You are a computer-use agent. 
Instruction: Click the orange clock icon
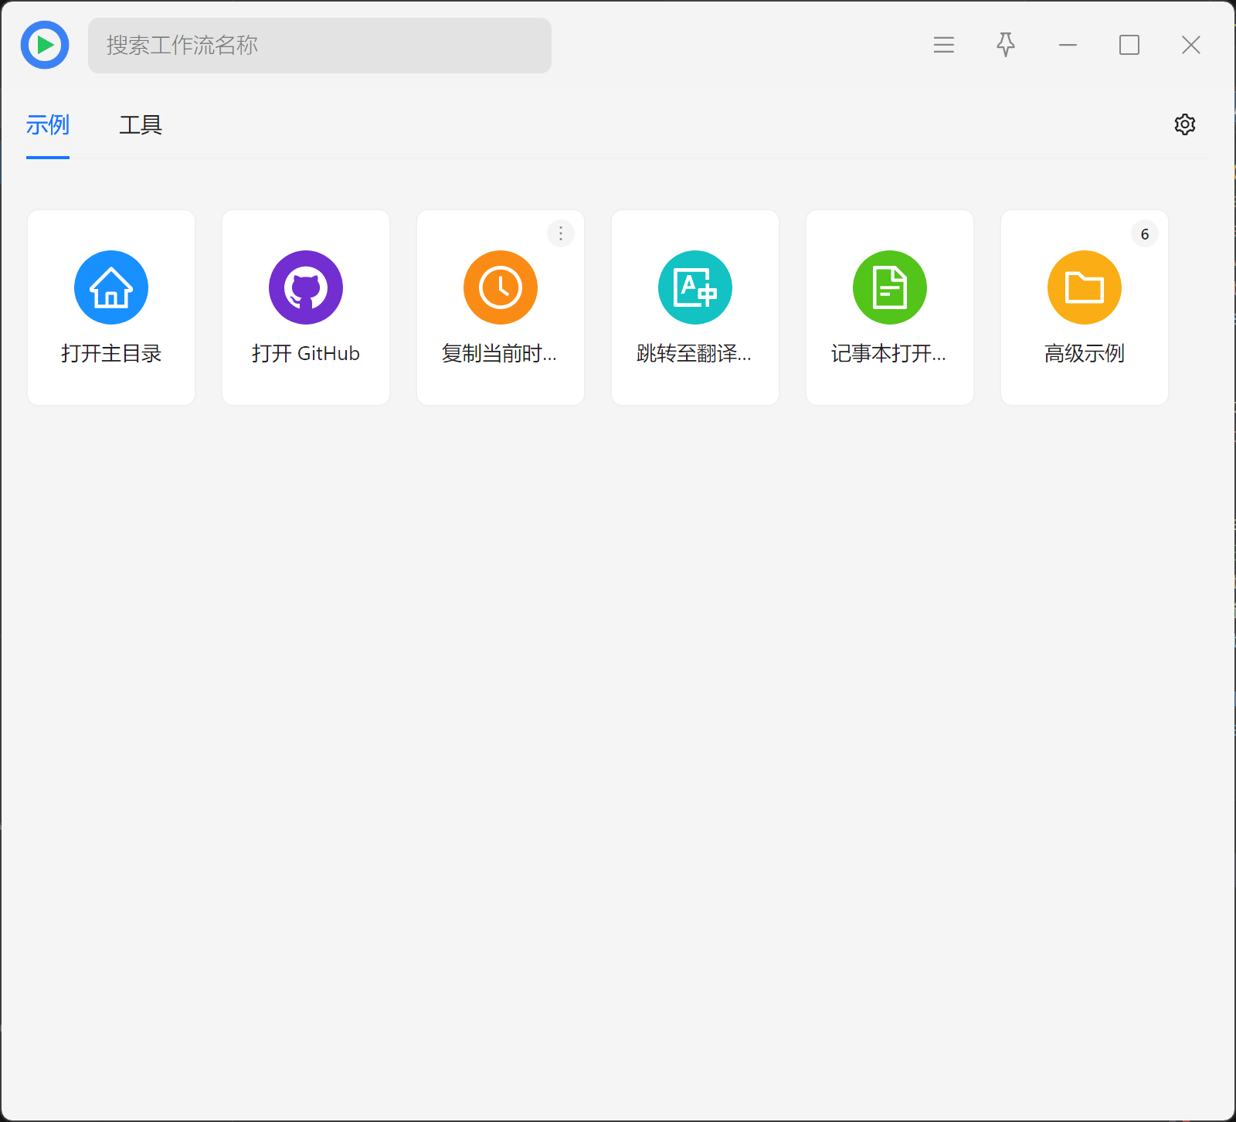[x=501, y=287]
